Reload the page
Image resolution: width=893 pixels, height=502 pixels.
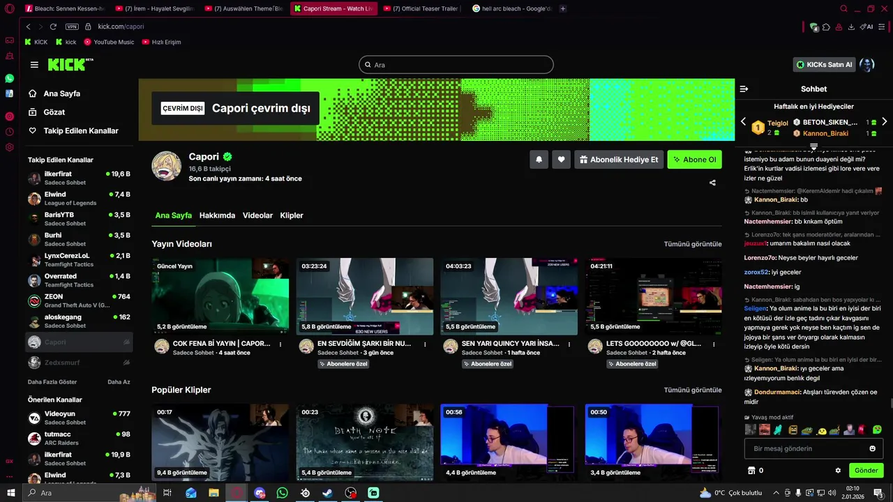point(53,26)
